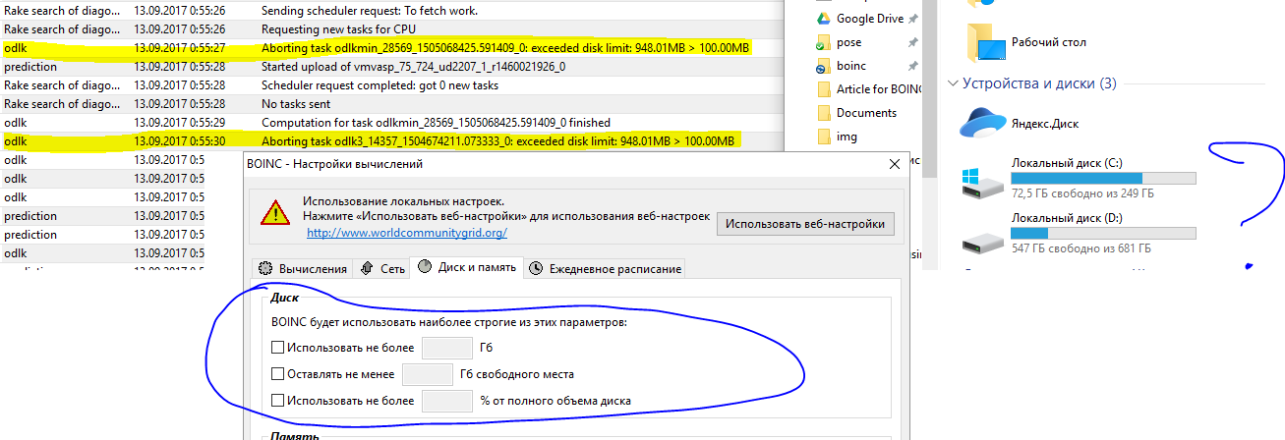This screenshot has width=1285, height=440.
Task: Click 'prediction' project cell in the 0:55:28 row
Action: [x=30, y=67]
